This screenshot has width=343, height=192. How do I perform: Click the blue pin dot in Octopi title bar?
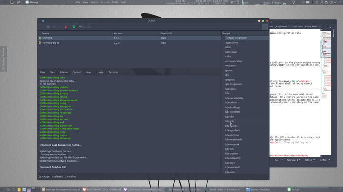tap(43, 21)
